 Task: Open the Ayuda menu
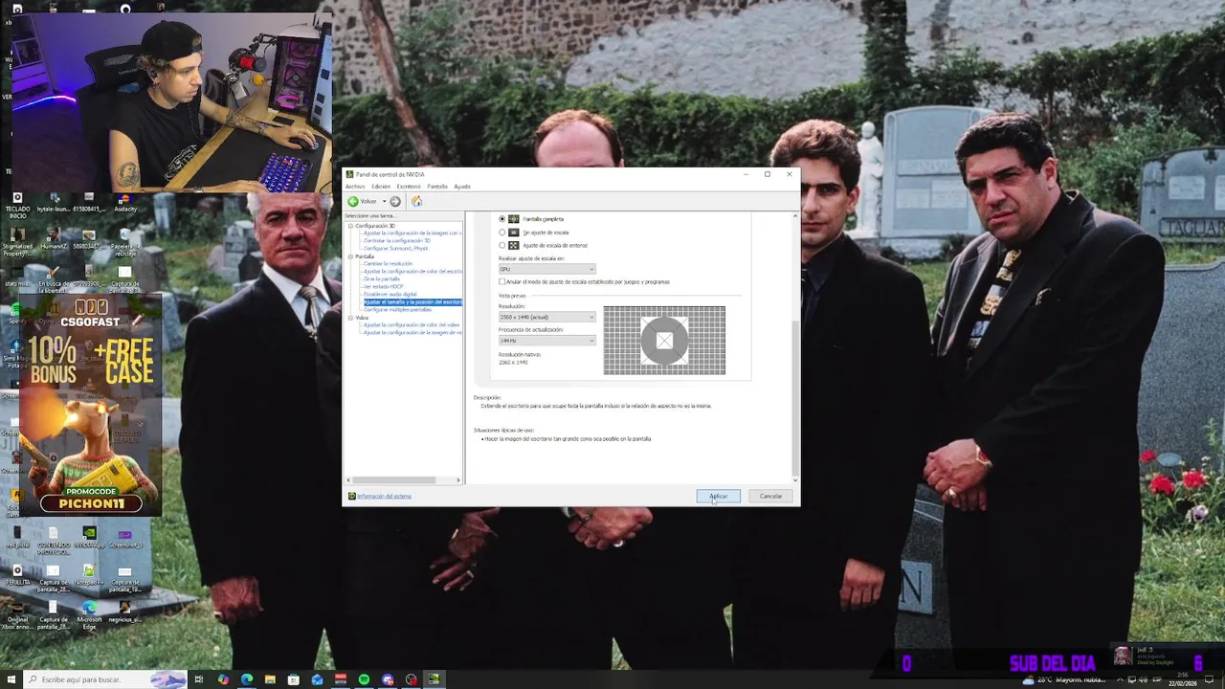[462, 187]
